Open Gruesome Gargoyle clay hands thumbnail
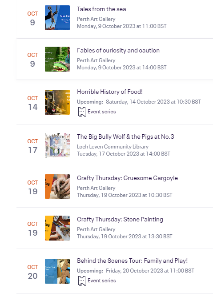The width and height of the screenshot is (213, 297). click(57, 187)
